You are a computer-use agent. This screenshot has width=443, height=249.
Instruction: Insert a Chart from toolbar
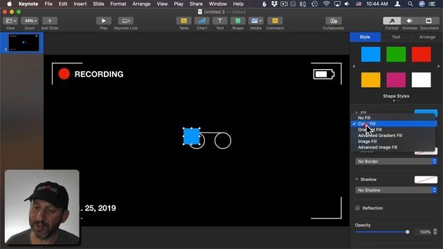point(201,21)
